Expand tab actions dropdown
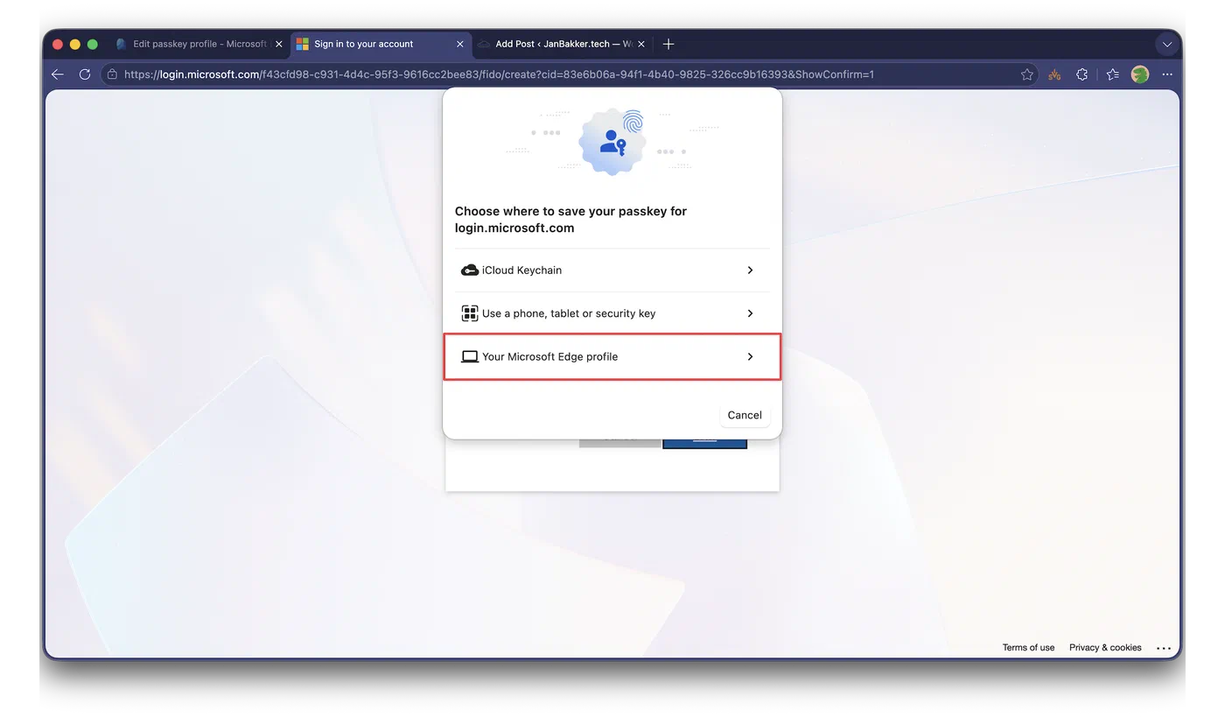 click(1167, 44)
